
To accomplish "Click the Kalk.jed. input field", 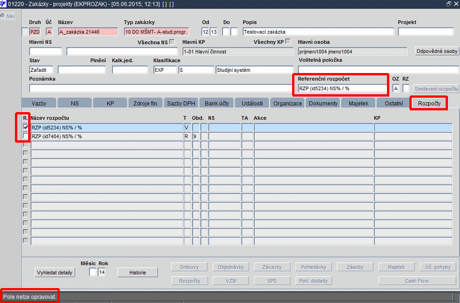I will (x=130, y=70).
